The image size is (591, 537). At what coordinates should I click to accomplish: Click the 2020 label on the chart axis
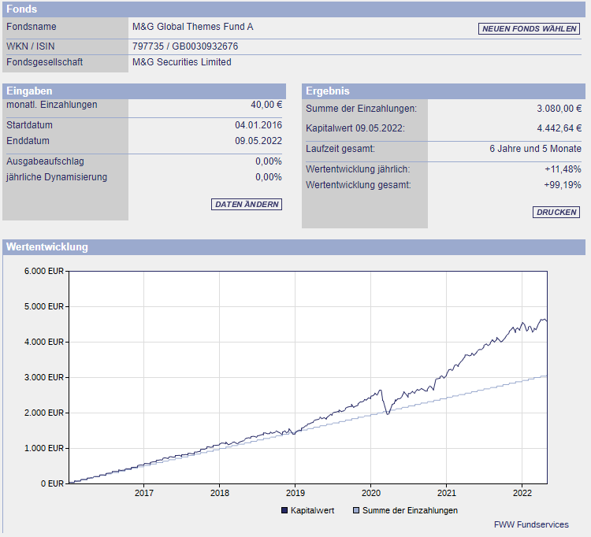[x=370, y=493]
